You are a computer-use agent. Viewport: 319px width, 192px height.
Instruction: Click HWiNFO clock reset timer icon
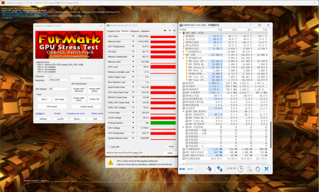tap(240, 169)
